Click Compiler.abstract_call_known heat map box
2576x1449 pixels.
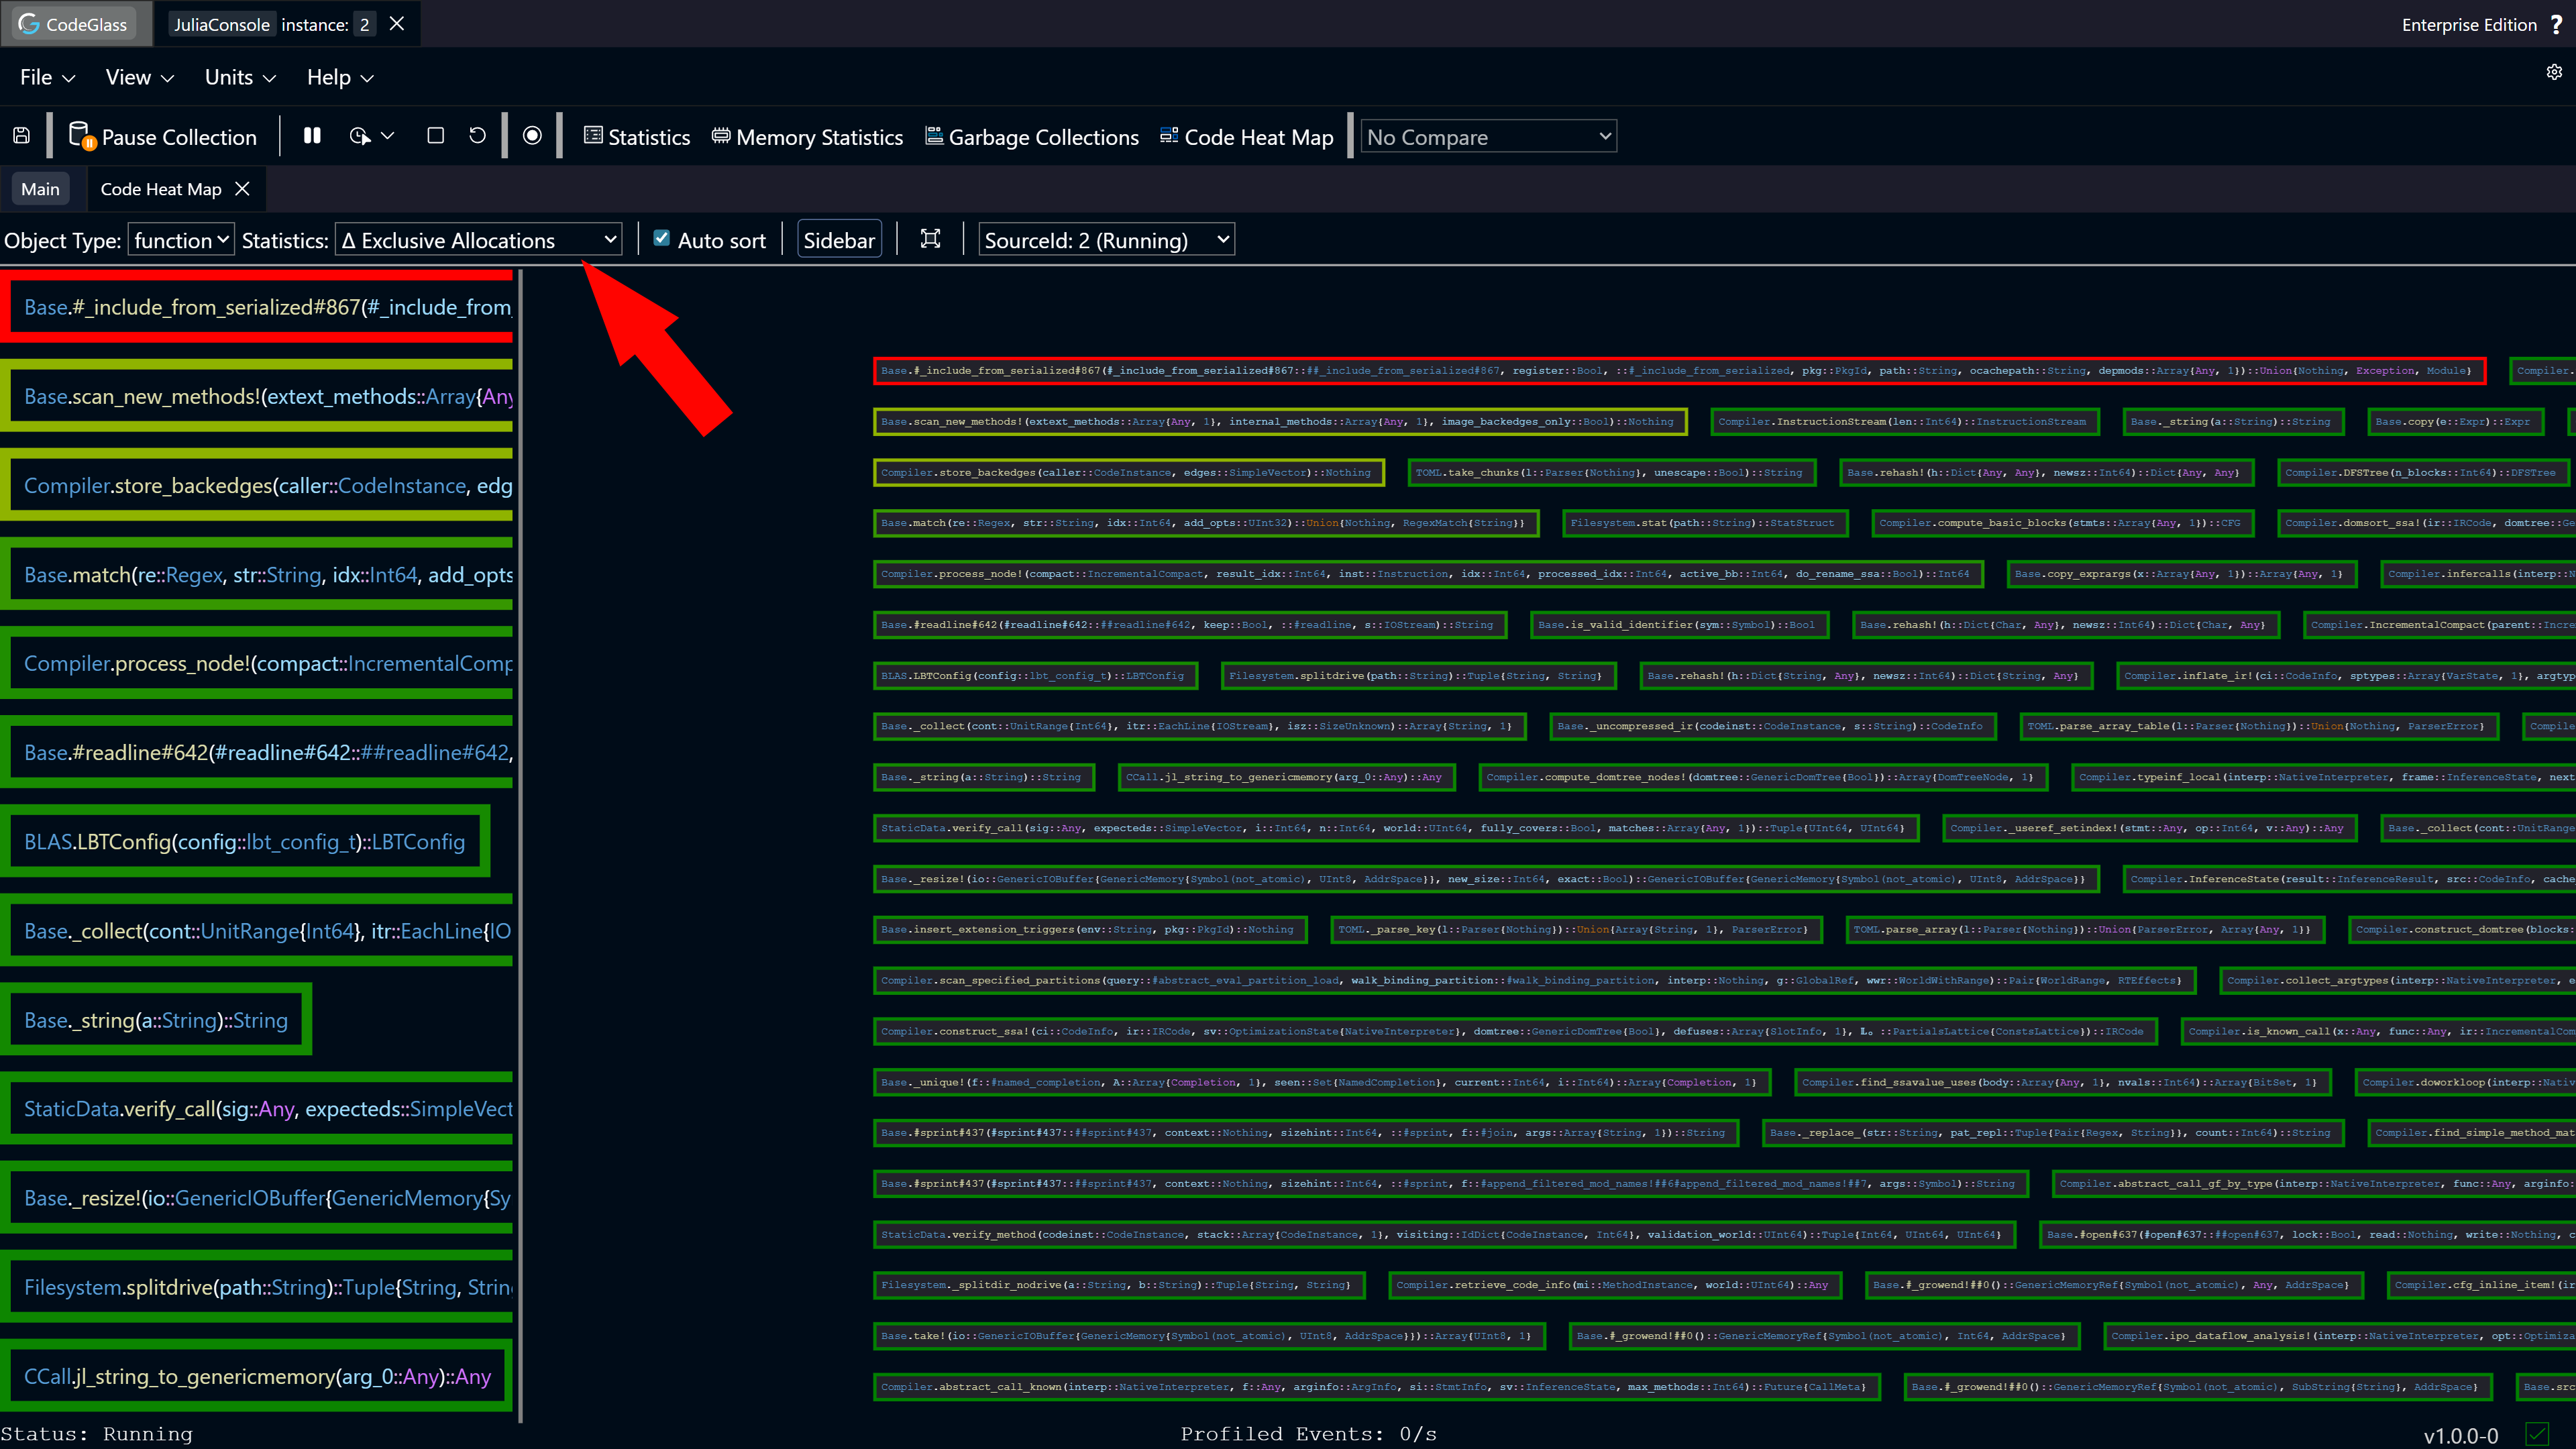[1376, 1386]
